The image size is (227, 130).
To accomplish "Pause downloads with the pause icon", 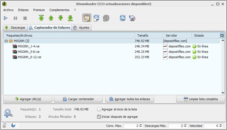I will click(15, 18).
